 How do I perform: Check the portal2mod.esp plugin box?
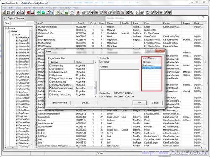[x=50, y=81]
